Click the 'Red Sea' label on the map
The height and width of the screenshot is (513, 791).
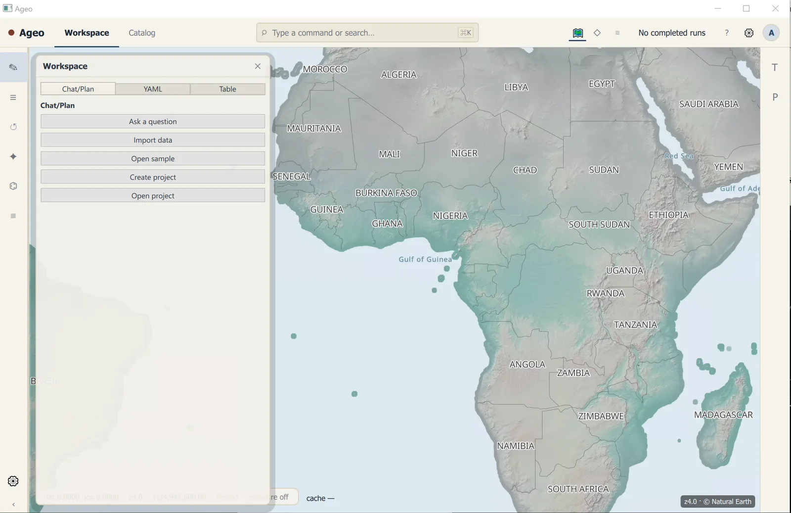(x=679, y=156)
